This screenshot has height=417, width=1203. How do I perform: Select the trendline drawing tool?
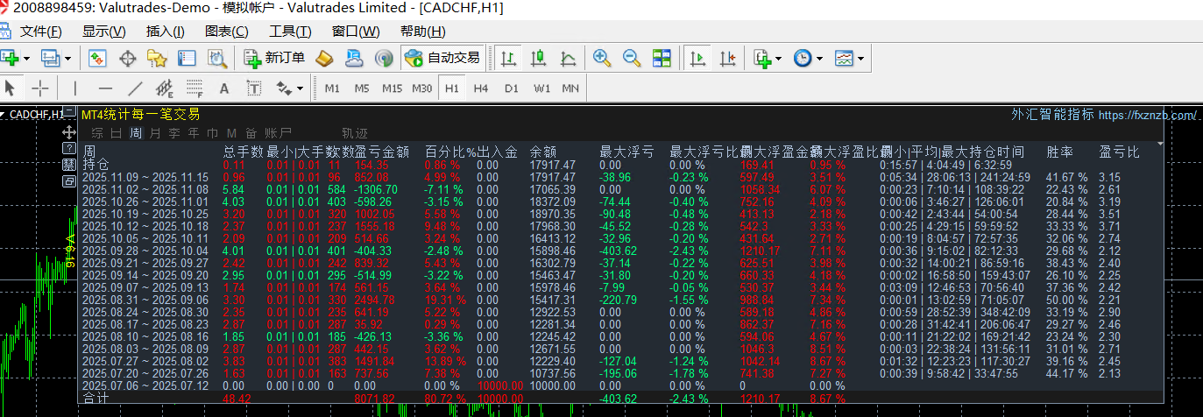(135, 88)
